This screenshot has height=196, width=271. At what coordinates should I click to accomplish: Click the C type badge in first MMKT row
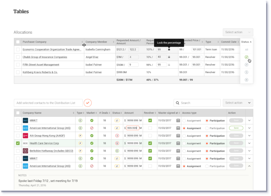(x=80, y=120)
